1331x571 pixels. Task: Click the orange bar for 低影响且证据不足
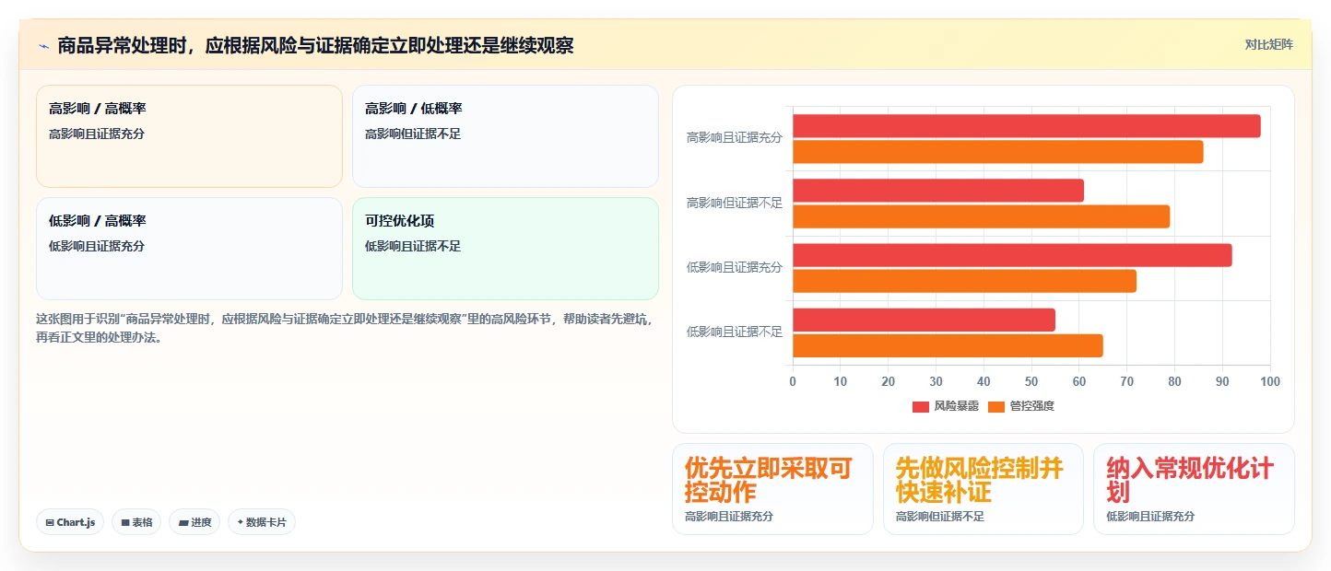tap(948, 346)
